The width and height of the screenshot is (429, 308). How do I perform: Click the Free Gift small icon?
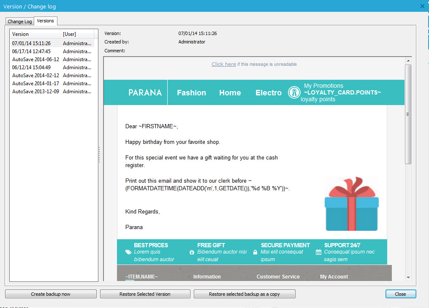[192, 252]
